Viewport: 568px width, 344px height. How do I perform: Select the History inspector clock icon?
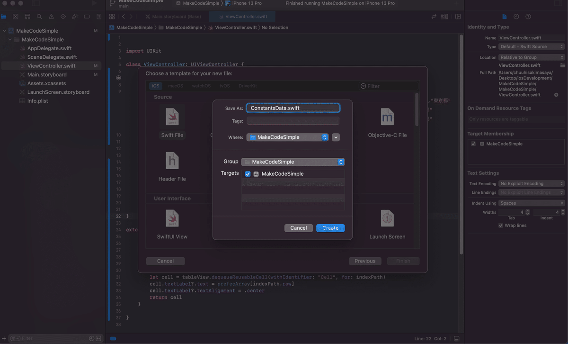pos(516,17)
